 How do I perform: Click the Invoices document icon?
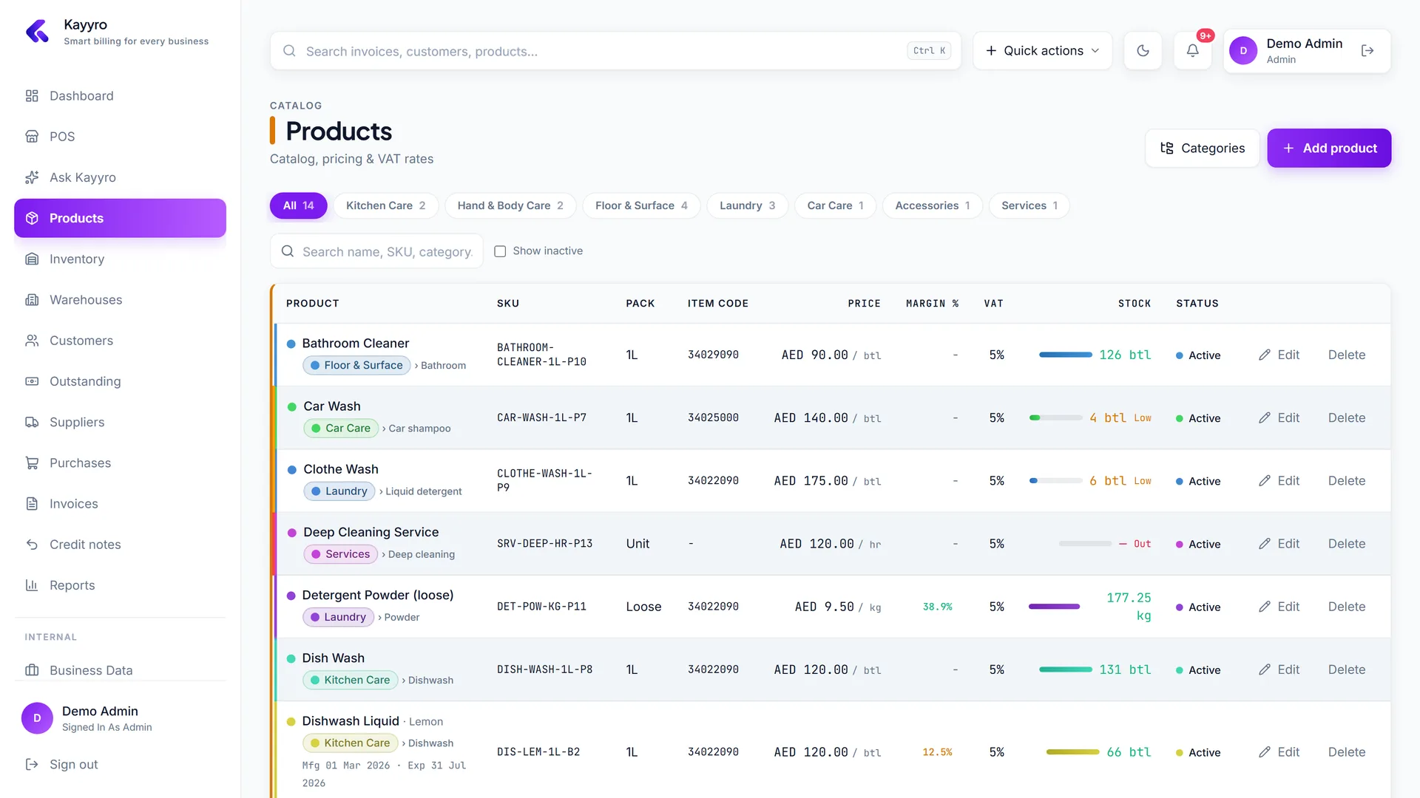32,504
